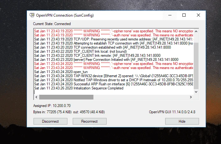Close the OpenVPN Connection window
Image resolution: width=221 pixels, height=144 pixels.
[x=198, y=15]
